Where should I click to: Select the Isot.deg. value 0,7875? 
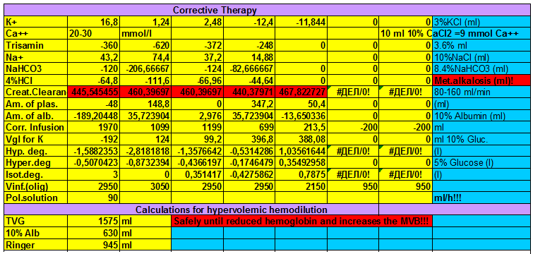pos(301,174)
